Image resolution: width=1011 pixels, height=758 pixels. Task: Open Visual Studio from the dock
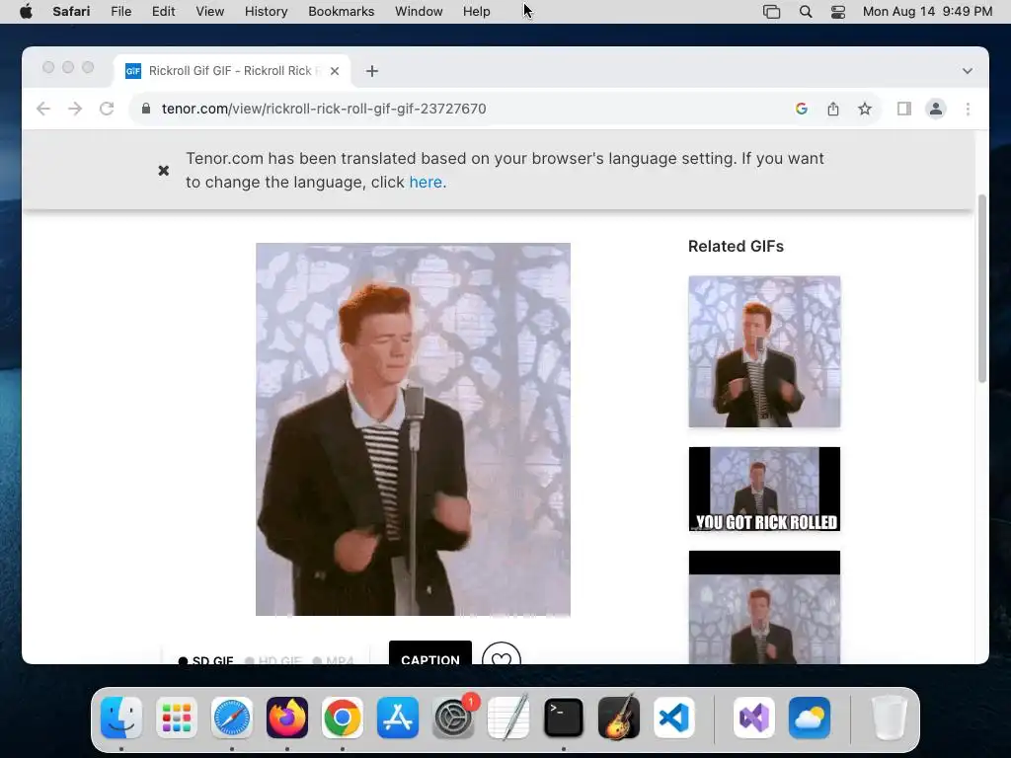click(x=754, y=718)
